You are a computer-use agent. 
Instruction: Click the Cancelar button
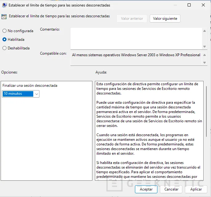pyautogui.click(x=171, y=189)
